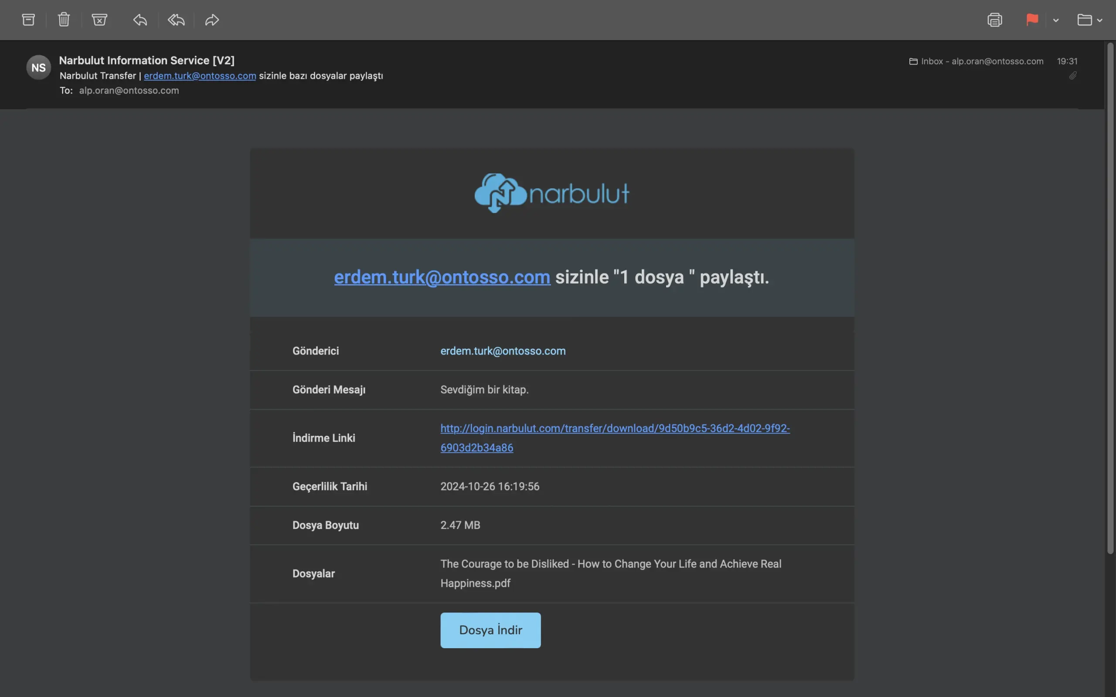Forward this email
Viewport: 1116px width, 697px height.
click(212, 20)
